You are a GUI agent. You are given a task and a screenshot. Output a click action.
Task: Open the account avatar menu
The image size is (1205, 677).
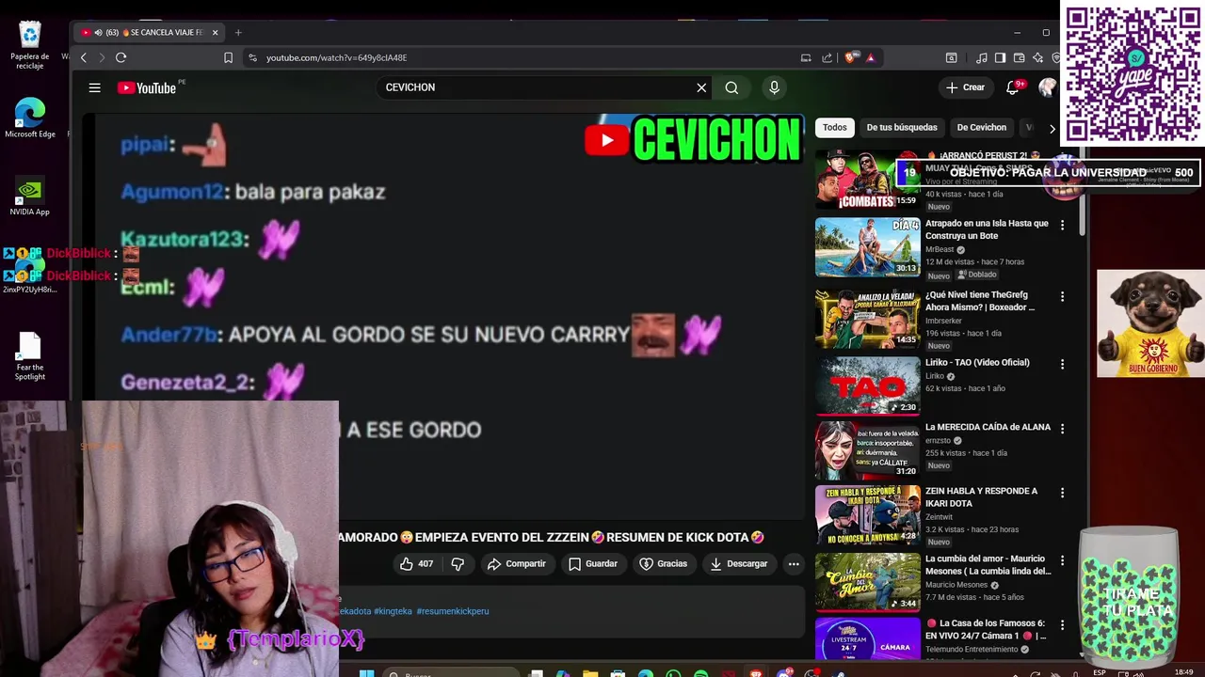pos(1047,87)
